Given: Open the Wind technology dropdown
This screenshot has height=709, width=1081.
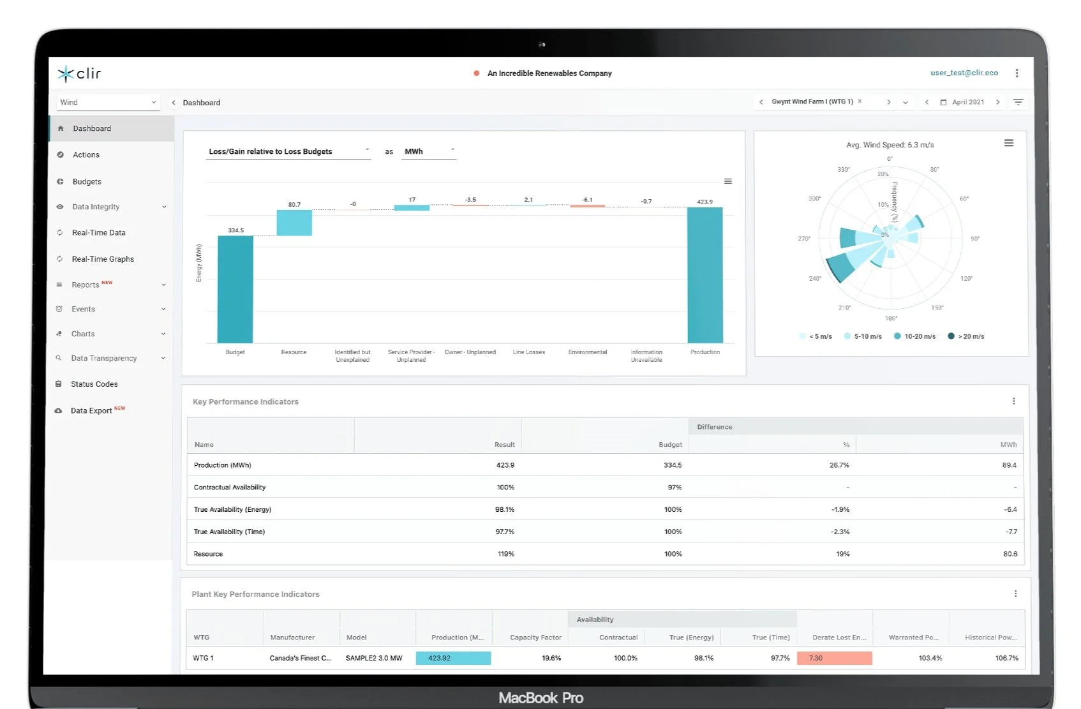Looking at the screenshot, I should pyautogui.click(x=107, y=102).
